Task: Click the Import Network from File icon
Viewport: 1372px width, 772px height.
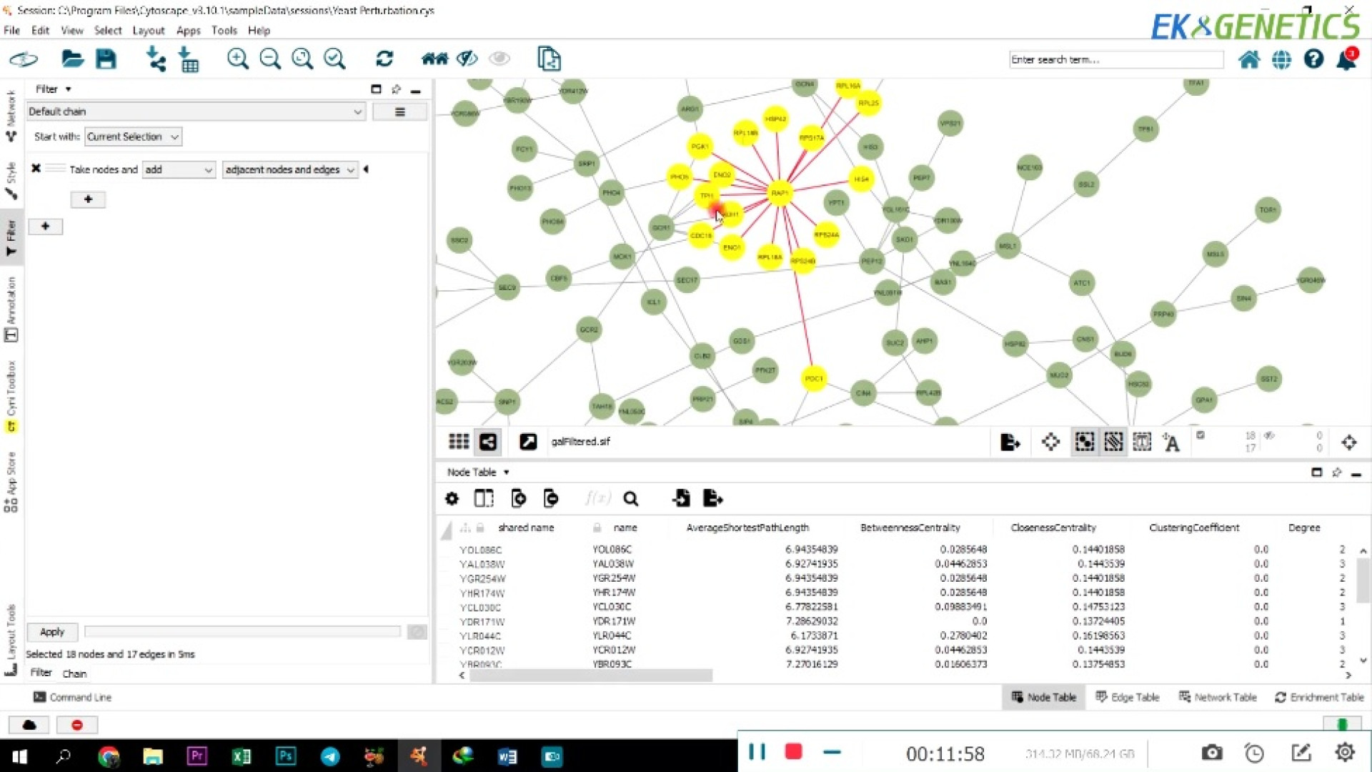Action: tap(155, 59)
